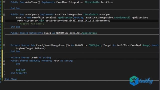Viewport: 160px width, 90px height.
Task: Click ExcelDnaUtil in the Application constructor call
Action: click(x=122, y=17)
